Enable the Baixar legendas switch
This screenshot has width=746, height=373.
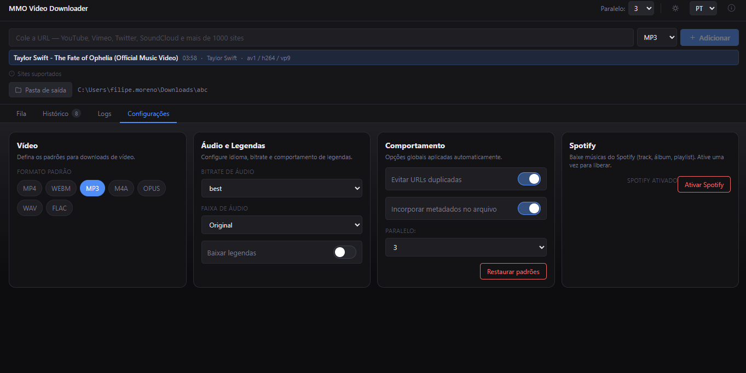click(345, 252)
